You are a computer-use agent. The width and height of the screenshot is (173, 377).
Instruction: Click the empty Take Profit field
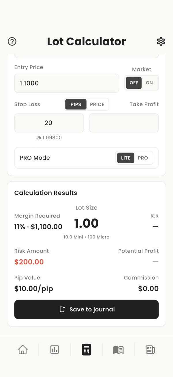point(124,123)
